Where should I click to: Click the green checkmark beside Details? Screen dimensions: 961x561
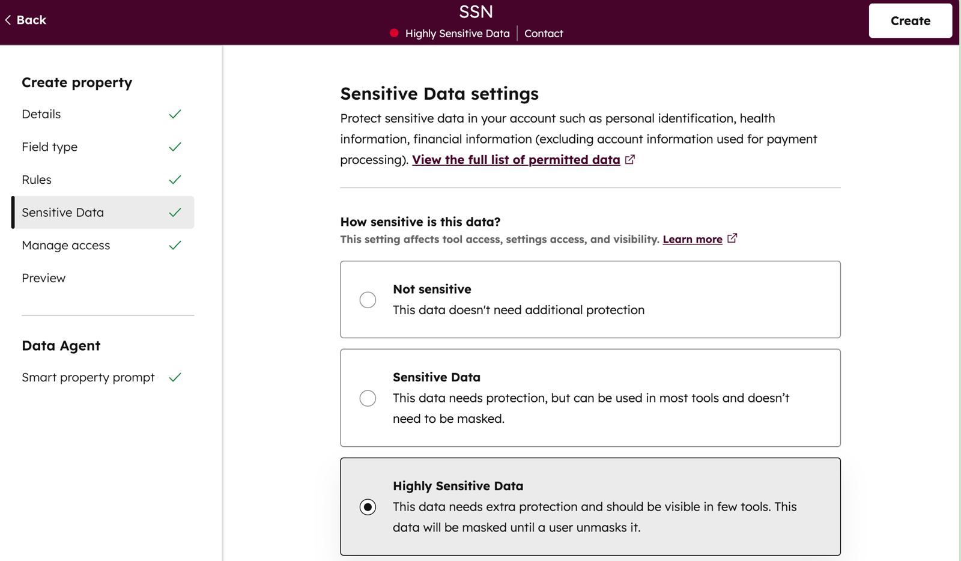click(x=175, y=114)
